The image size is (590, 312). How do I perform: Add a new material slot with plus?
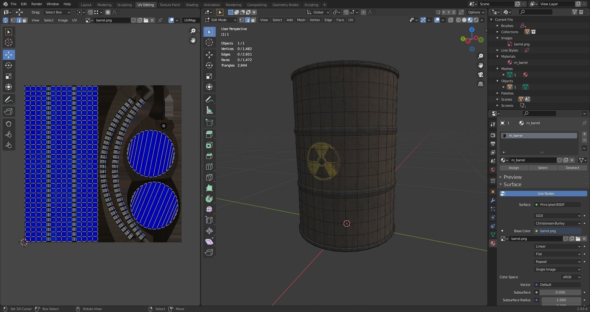584,134
